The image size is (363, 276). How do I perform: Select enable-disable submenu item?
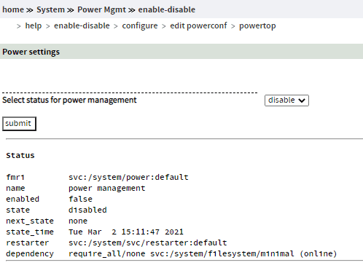[82, 25]
